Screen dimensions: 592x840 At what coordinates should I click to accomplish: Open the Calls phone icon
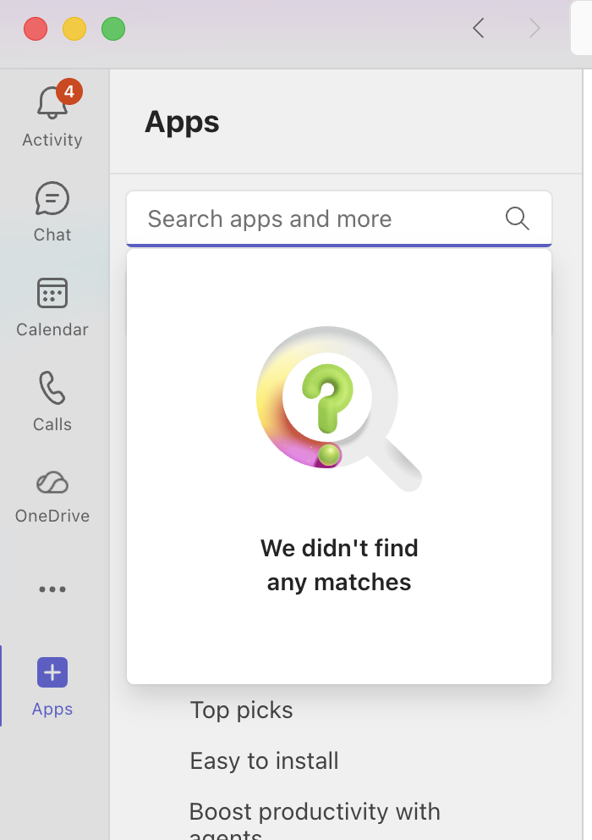52,390
